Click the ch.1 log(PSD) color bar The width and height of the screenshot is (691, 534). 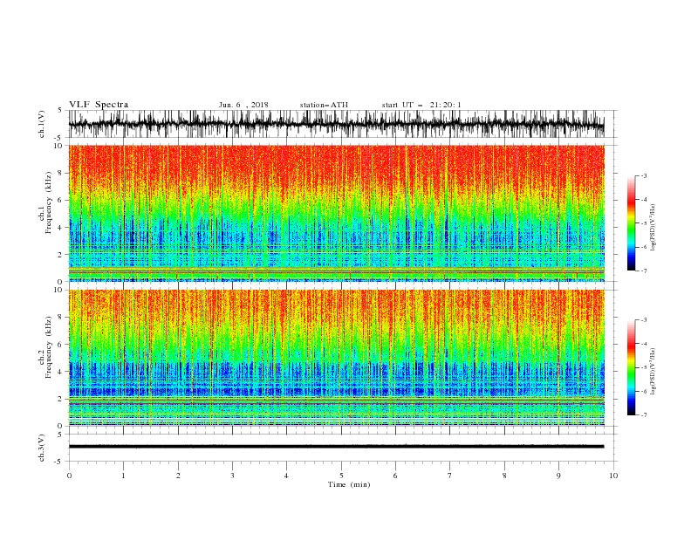click(631, 223)
